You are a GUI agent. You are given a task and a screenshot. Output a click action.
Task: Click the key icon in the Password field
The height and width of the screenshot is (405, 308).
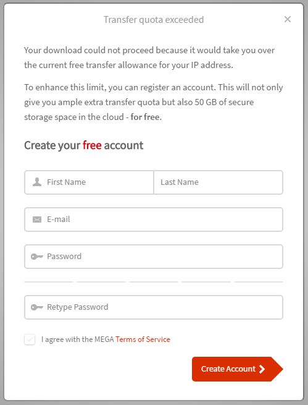(37, 257)
